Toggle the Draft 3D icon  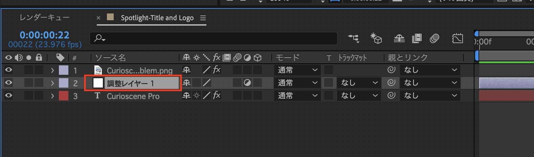point(376,38)
